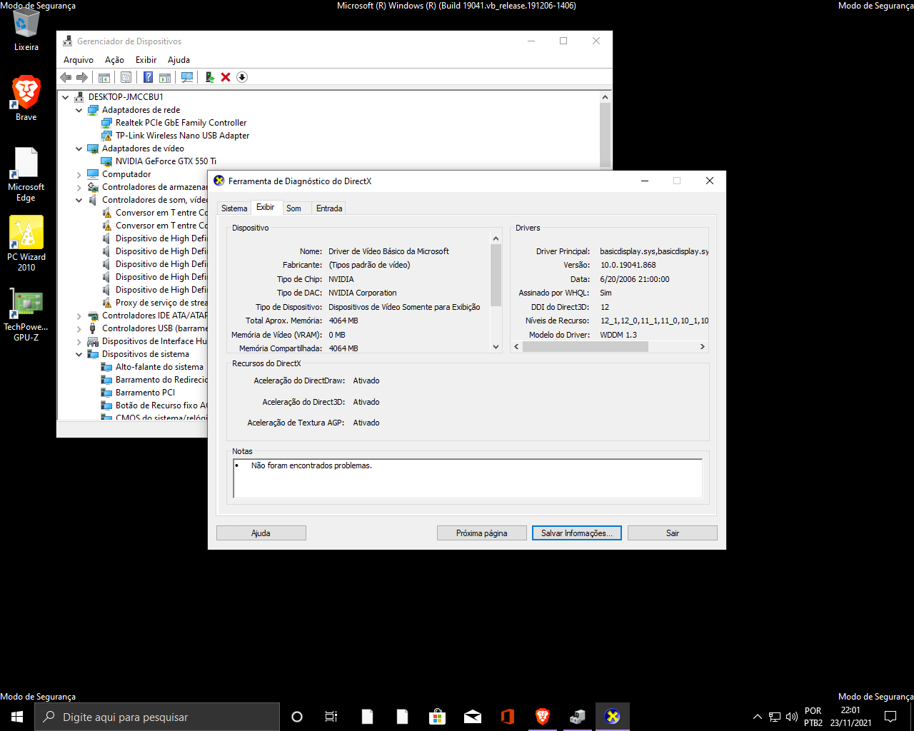This screenshot has width=914, height=731.
Task: Click the Próxima página button
Action: click(482, 533)
